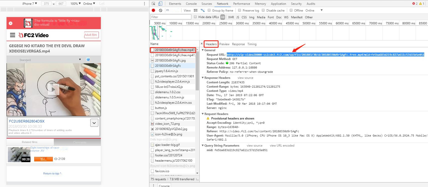428x187 pixels.
Task: Click the red error count indicator
Action: (x=415, y=4)
